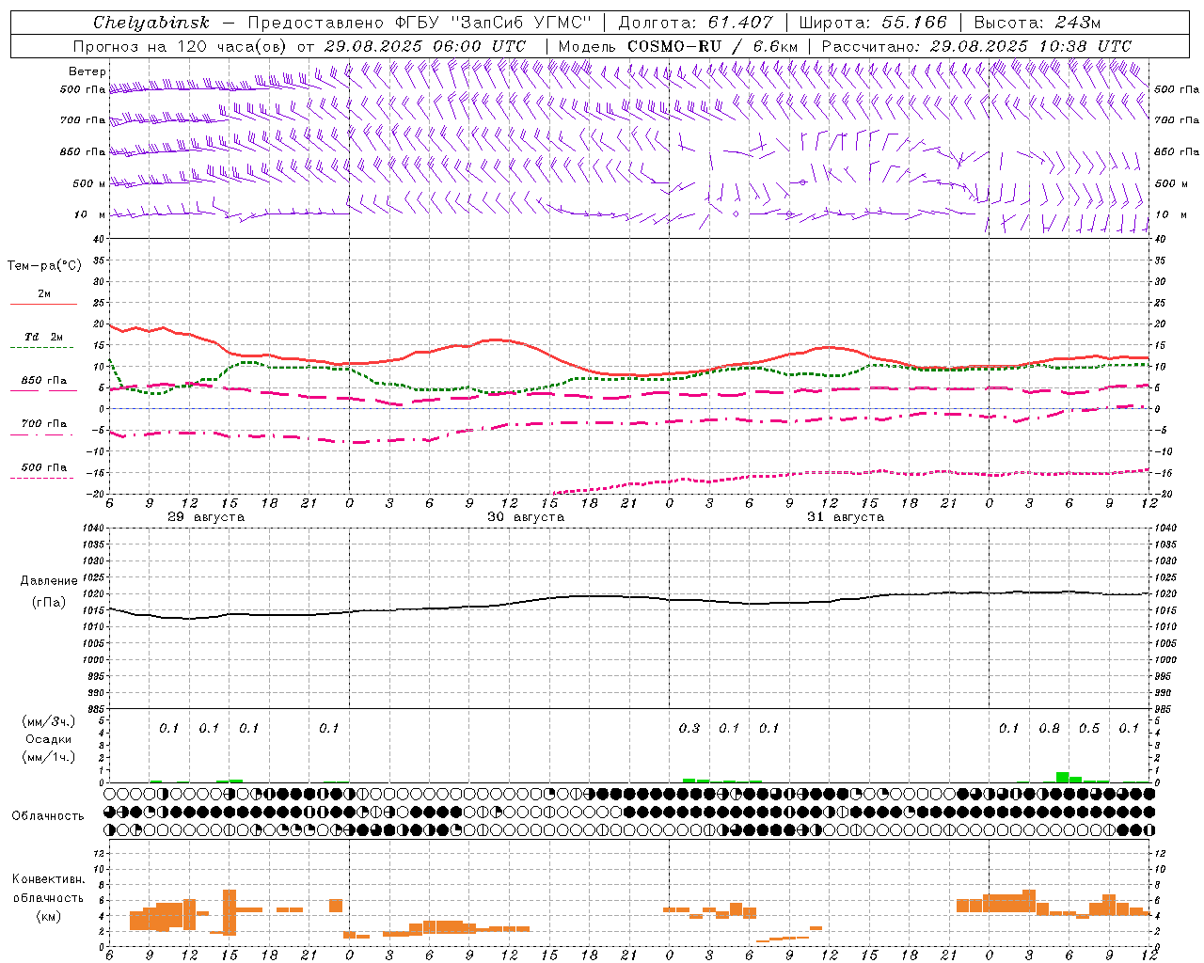
Task: Click the 'Конвективн.' convective cloud label
Action: (49, 879)
